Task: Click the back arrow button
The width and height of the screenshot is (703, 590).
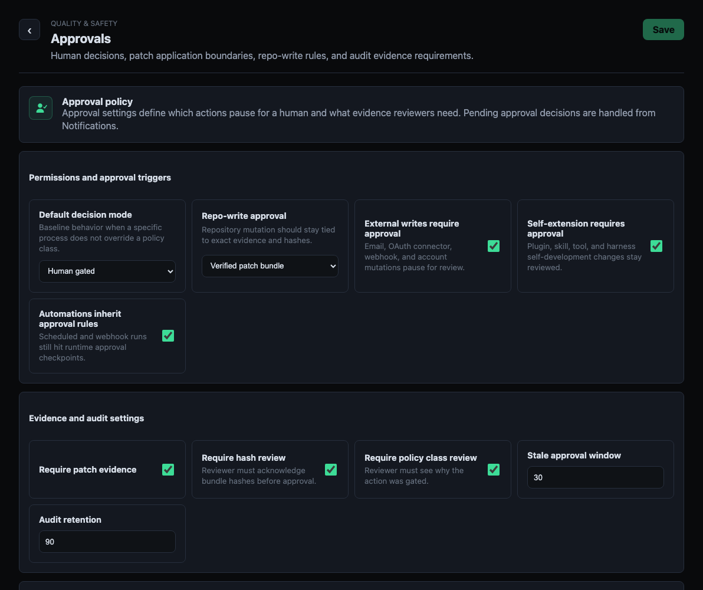Action: (29, 29)
